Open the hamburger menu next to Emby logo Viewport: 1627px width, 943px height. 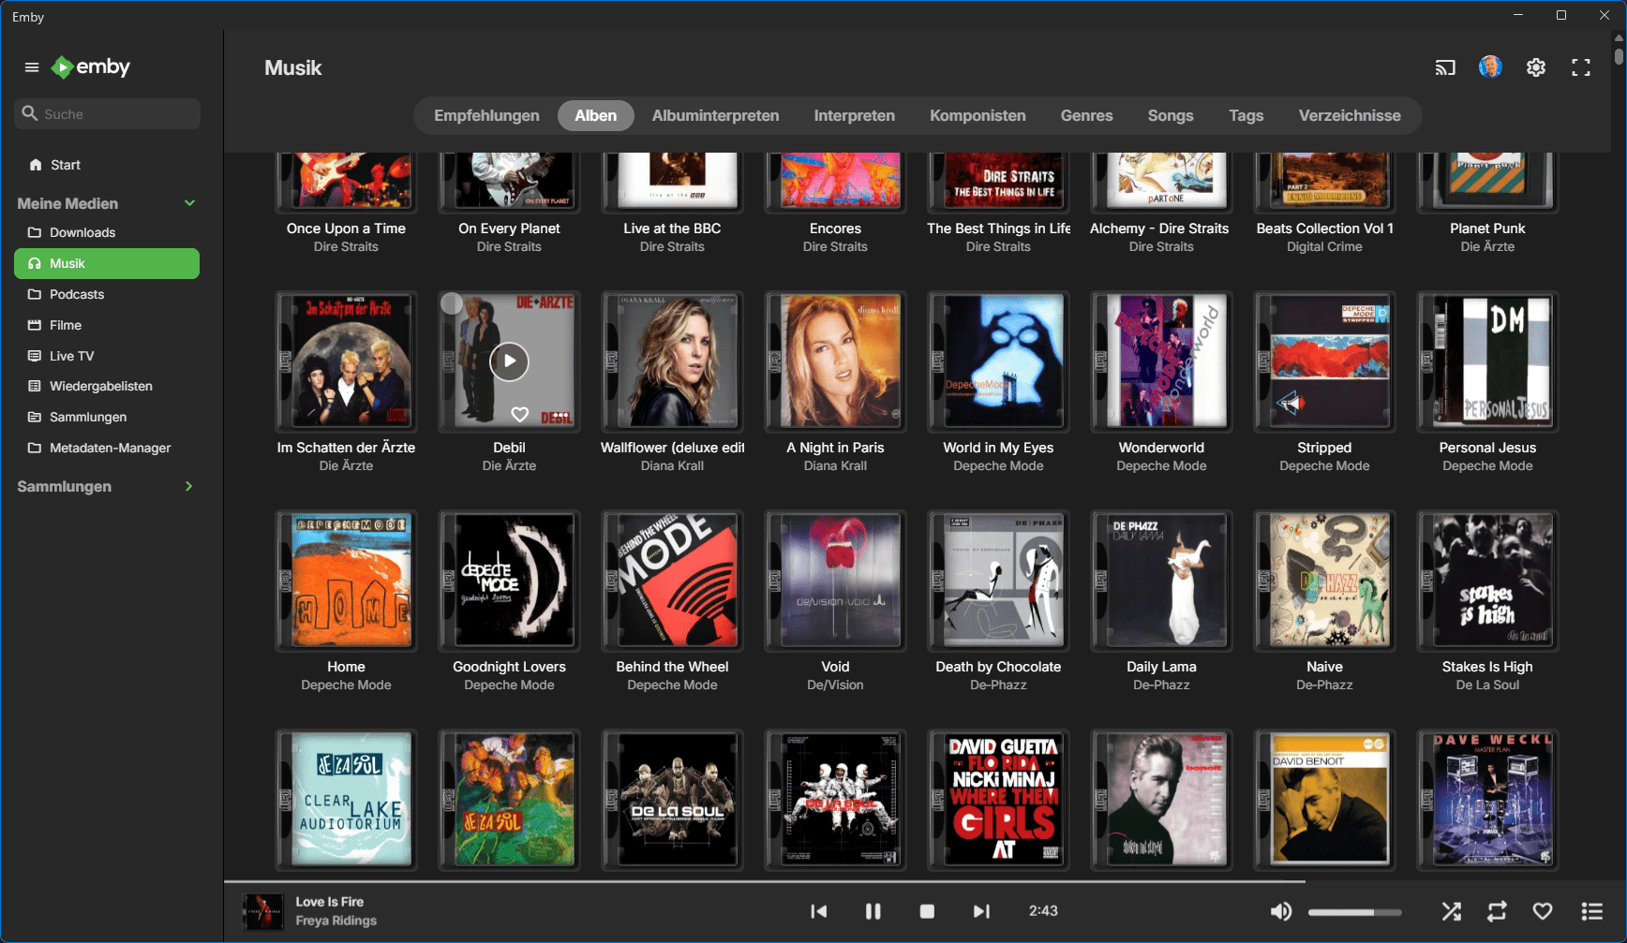coord(32,67)
